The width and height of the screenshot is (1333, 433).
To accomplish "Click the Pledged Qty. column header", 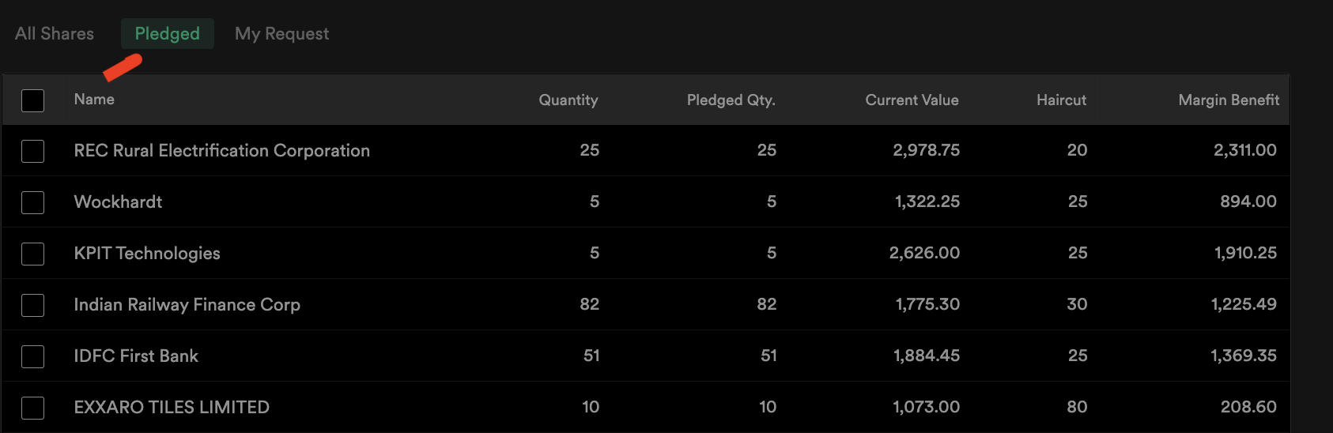I will [731, 100].
